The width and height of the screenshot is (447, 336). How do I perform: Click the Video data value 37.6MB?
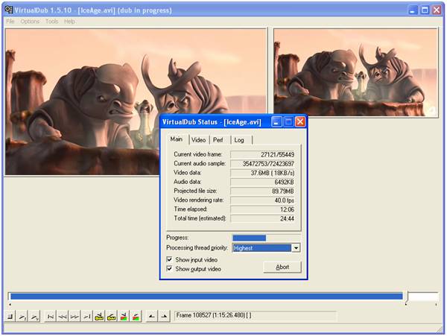pyautogui.click(x=262, y=173)
